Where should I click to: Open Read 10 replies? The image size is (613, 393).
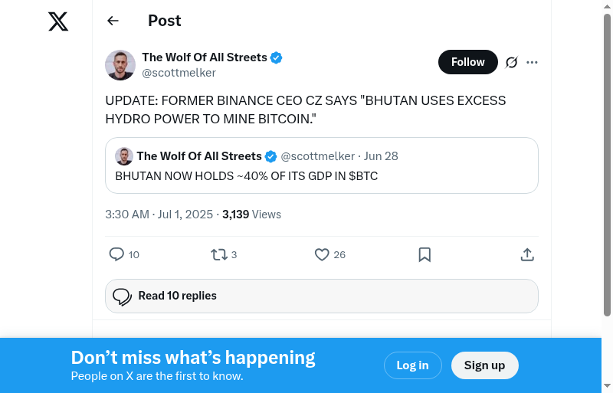[322, 296]
